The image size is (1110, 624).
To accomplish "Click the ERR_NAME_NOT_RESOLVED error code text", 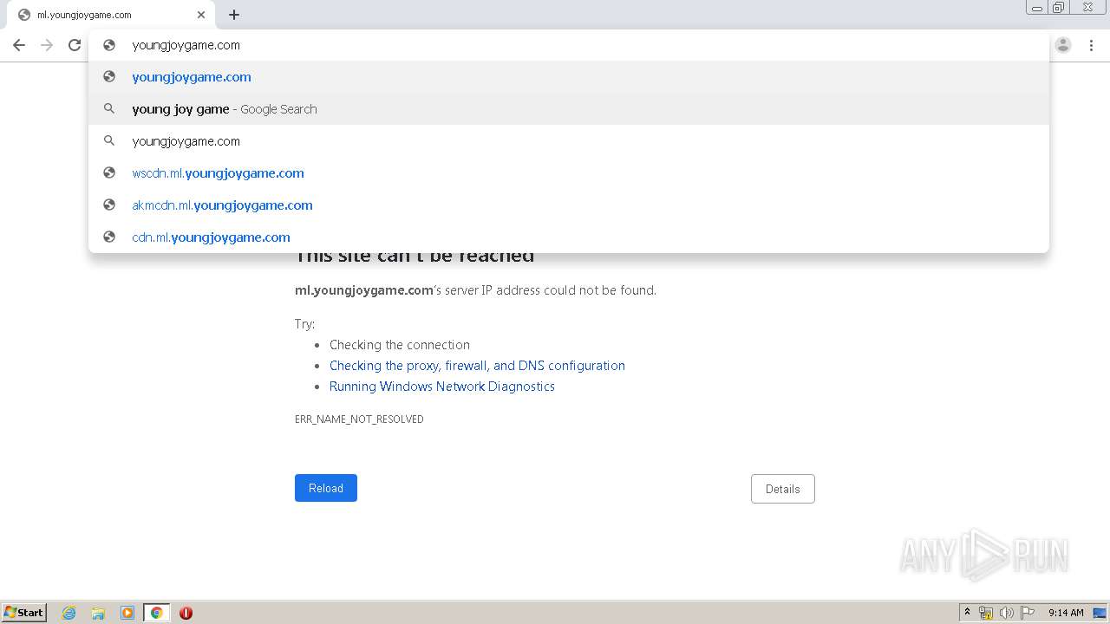I will [x=359, y=419].
